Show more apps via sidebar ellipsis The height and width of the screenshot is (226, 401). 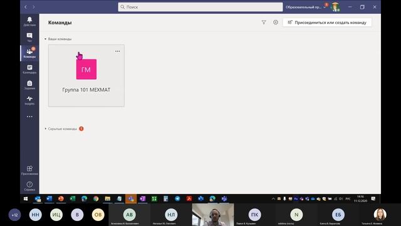tap(29, 117)
